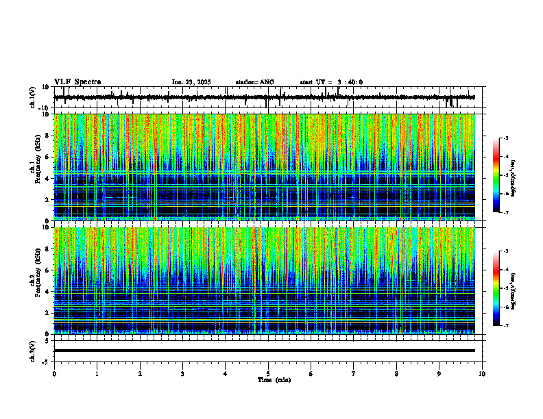Click the ch.1 voltage waveform trace panel

[x=269, y=97]
